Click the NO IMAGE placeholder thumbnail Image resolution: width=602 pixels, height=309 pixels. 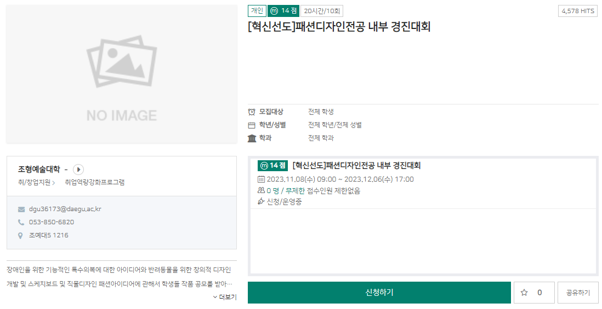(122, 74)
